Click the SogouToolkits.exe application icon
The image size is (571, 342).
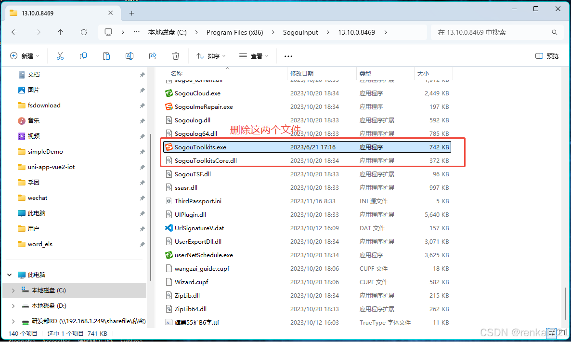pyautogui.click(x=169, y=147)
